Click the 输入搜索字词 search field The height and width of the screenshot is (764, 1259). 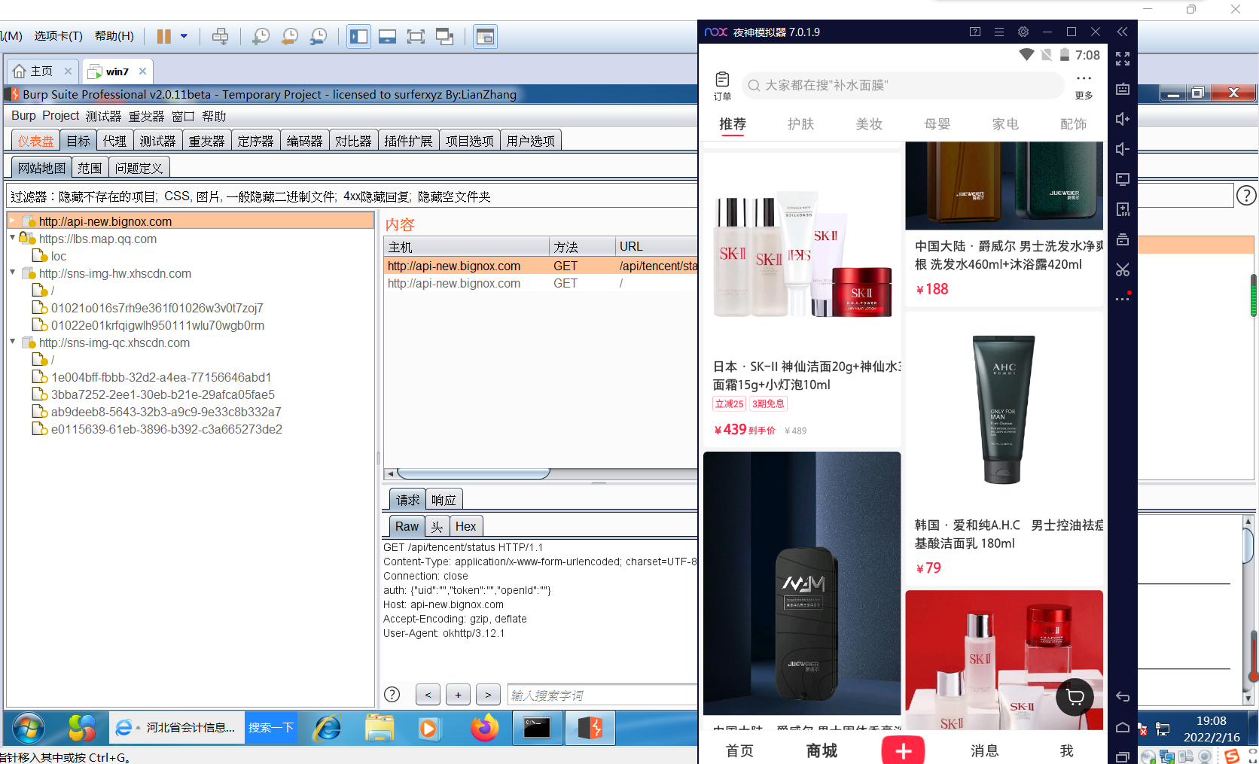coord(602,695)
